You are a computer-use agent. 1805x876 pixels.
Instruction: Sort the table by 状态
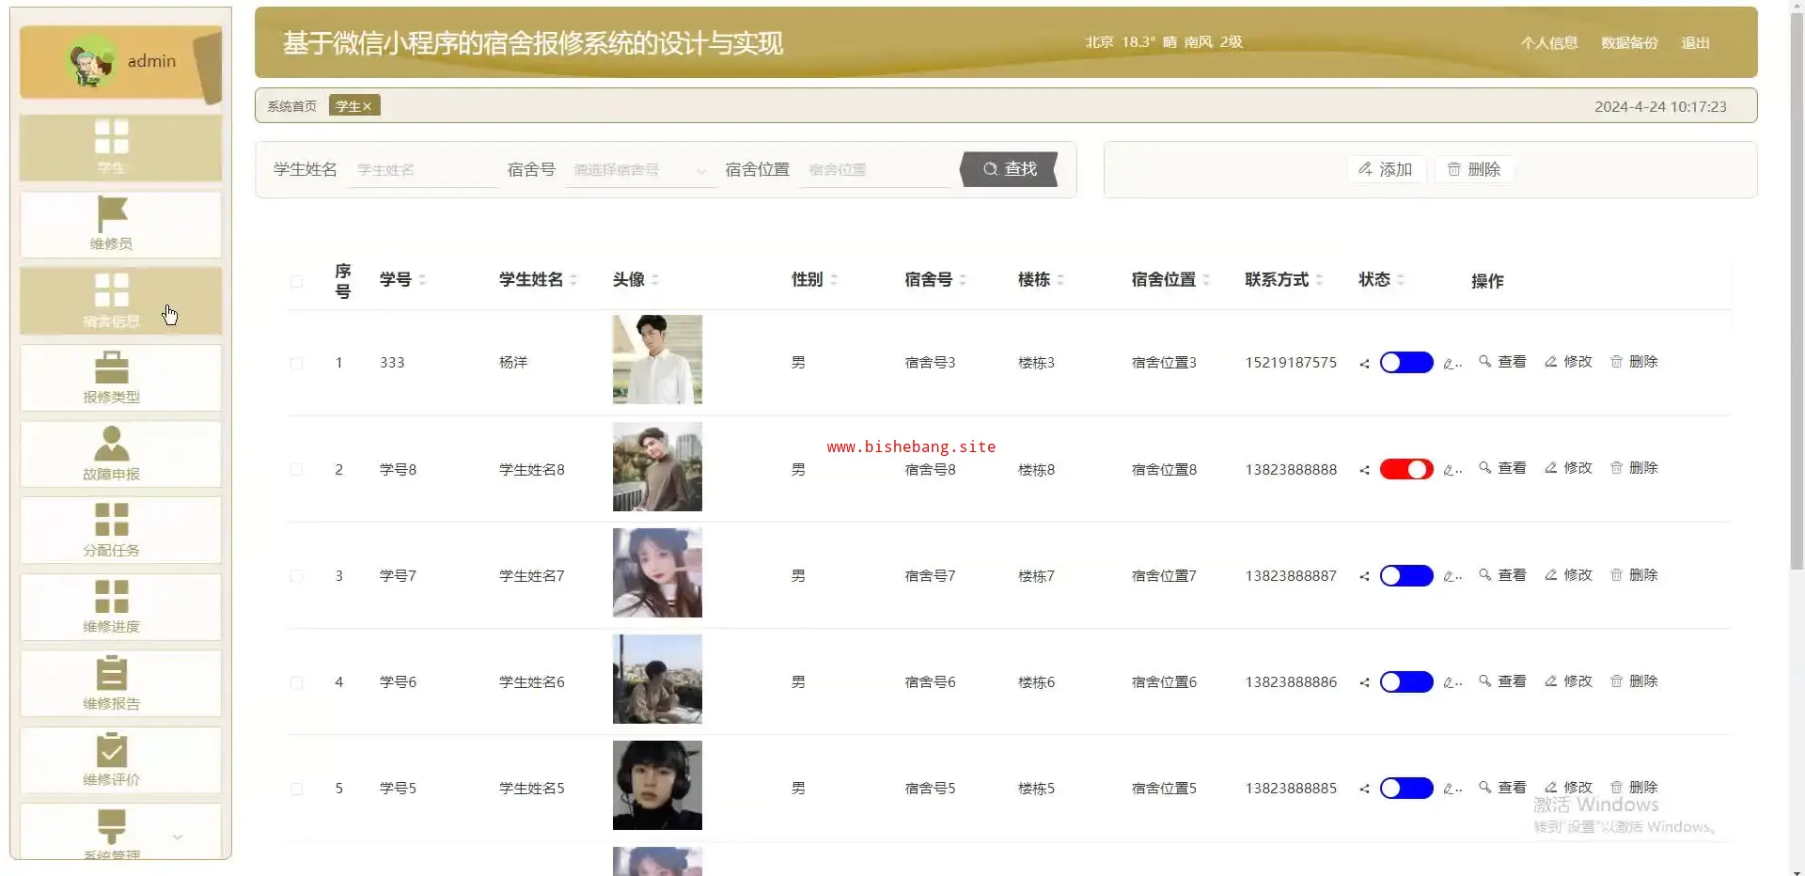pos(1401,279)
